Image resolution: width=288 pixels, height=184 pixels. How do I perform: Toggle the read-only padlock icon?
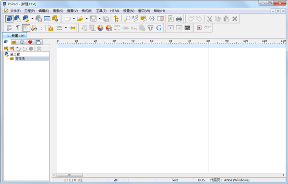[51, 28]
